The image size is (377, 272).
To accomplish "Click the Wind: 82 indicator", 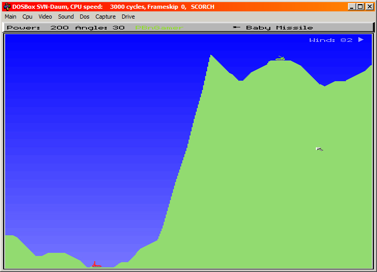I will click(x=331, y=40).
